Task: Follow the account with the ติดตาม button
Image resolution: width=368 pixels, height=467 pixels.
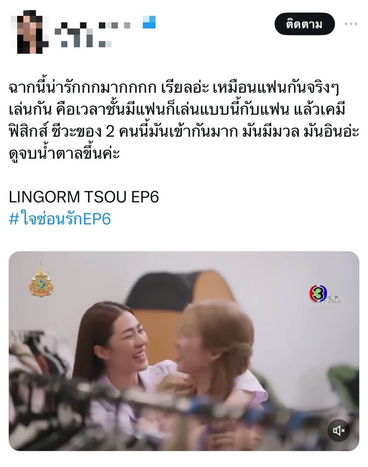Action: click(304, 24)
